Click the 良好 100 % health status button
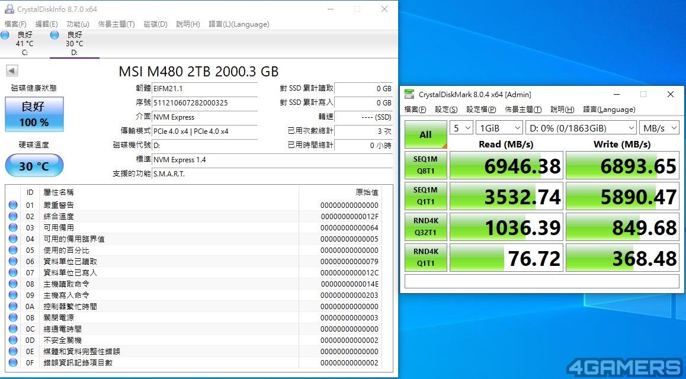 point(34,114)
